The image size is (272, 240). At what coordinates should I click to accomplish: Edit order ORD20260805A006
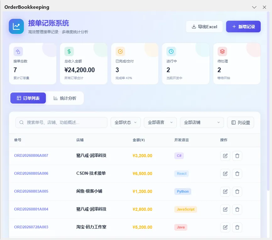(225, 173)
